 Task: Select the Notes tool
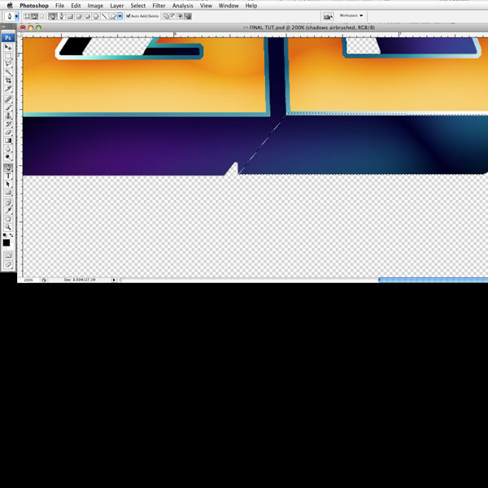[8, 203]
